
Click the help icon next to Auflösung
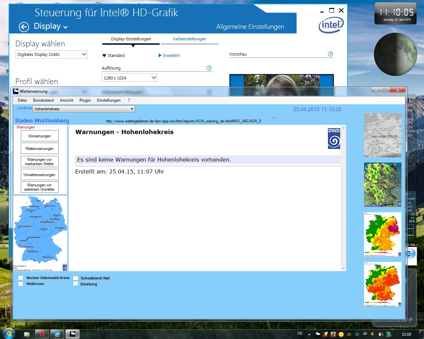pyautogui.click(x=209, y=68)
